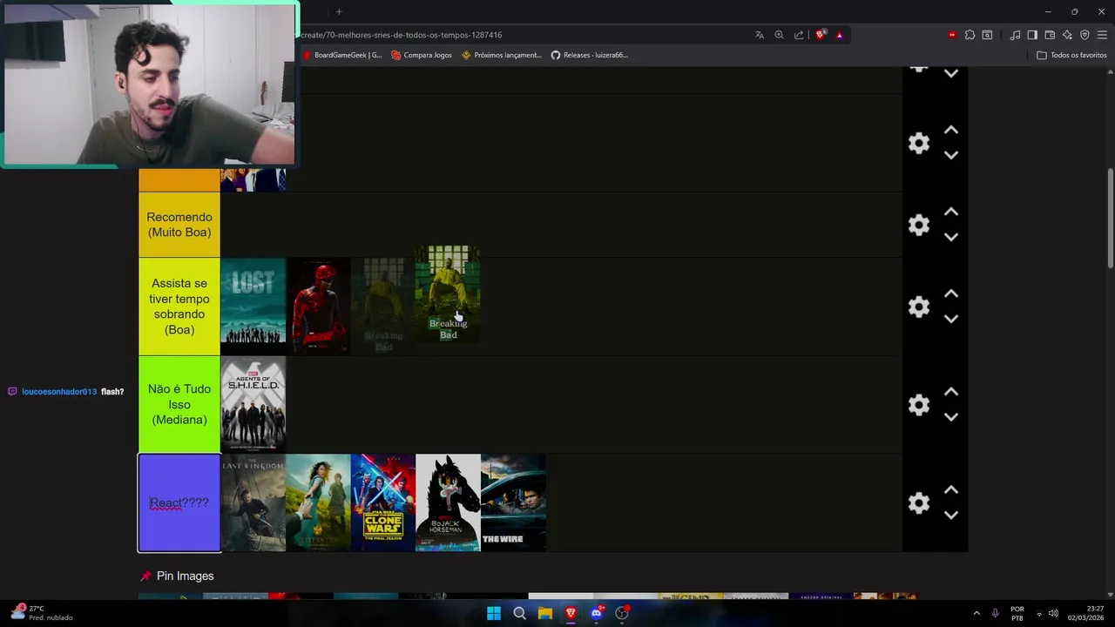Click the media music note icon
Image resolution: width=1115 pixels, height=627 pixels.
pyautogui.click(x=1015, y=35)
